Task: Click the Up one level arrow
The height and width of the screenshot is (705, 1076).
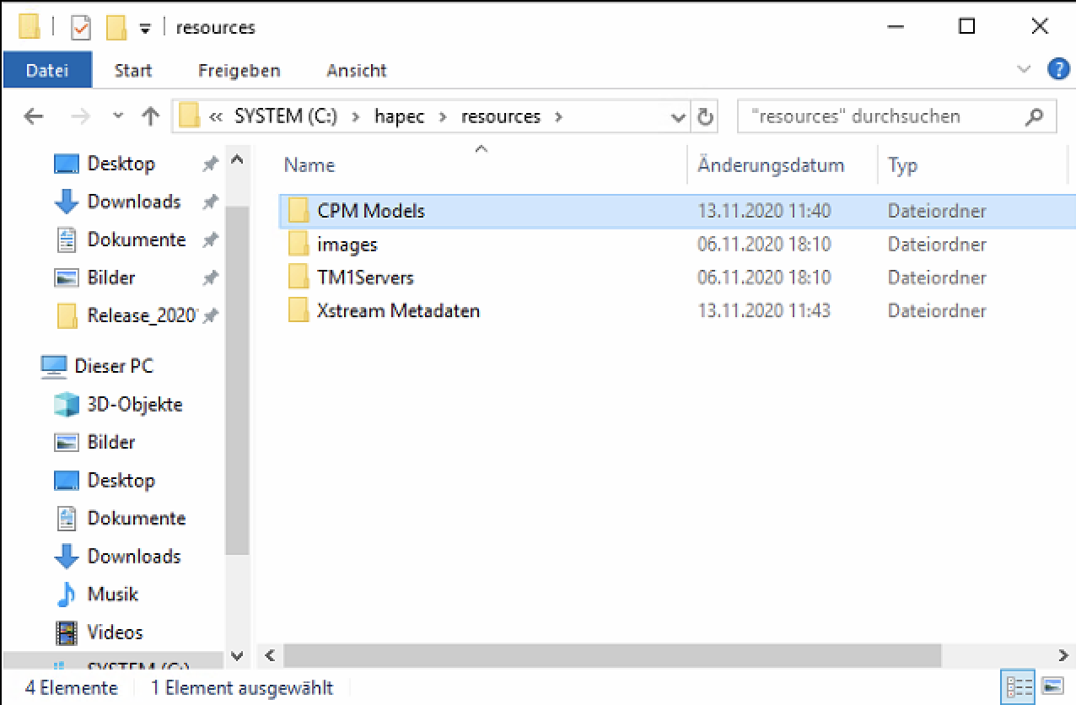Action: (150, 116)
